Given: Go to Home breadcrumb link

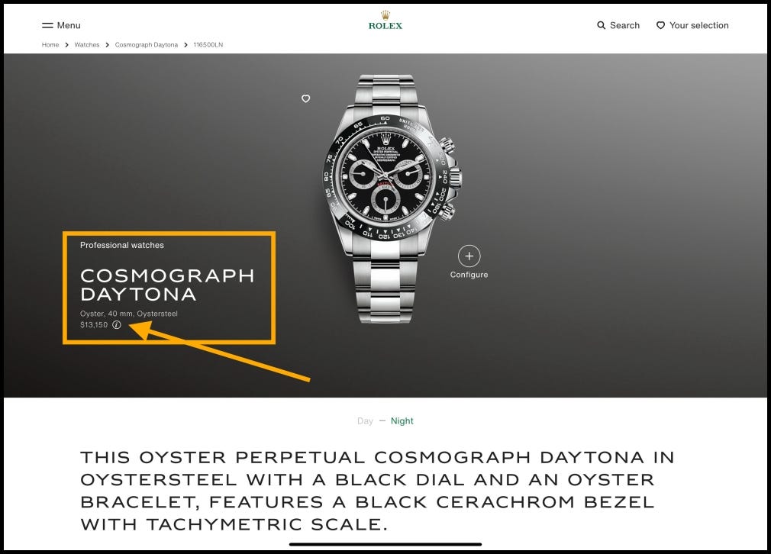Looking at the screenshot, I should tap(50, 45).
